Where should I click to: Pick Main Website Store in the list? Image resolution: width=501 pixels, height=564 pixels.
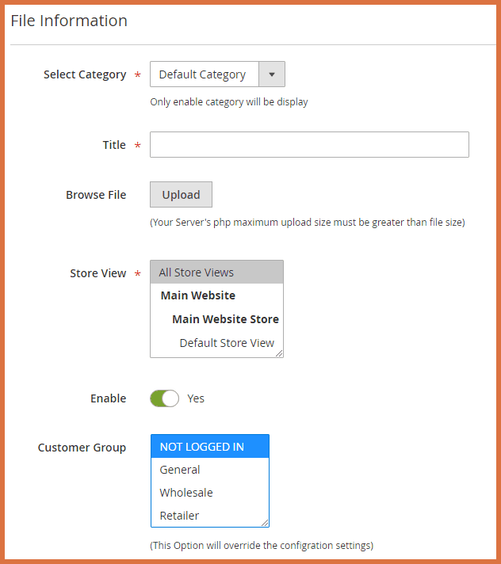(225, 319)
